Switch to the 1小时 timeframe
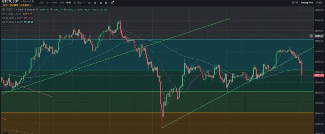This screenshot has height=134, width=325. pos(61,3)
